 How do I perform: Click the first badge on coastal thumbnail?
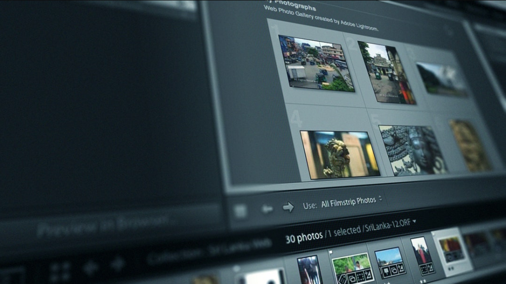pos(386,272)
